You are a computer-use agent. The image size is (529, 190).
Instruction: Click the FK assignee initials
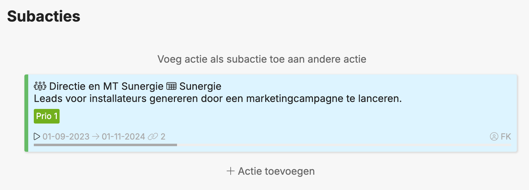506,136
